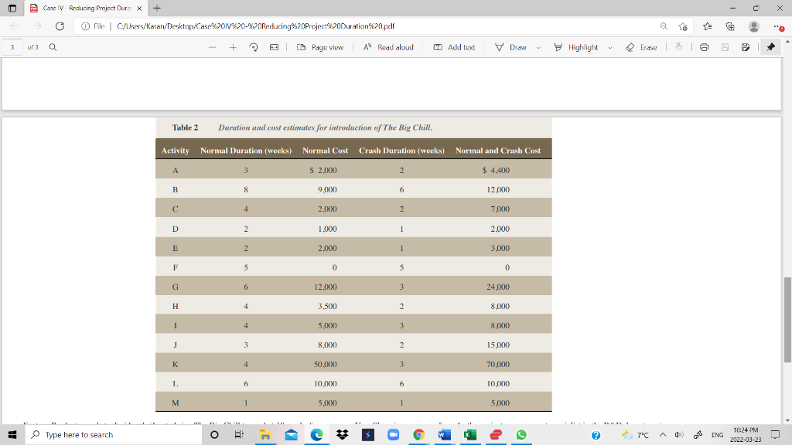Open the Windows Start menu
Image resolution: width=792 pixels, height=445 pixels.
[12, 434]
